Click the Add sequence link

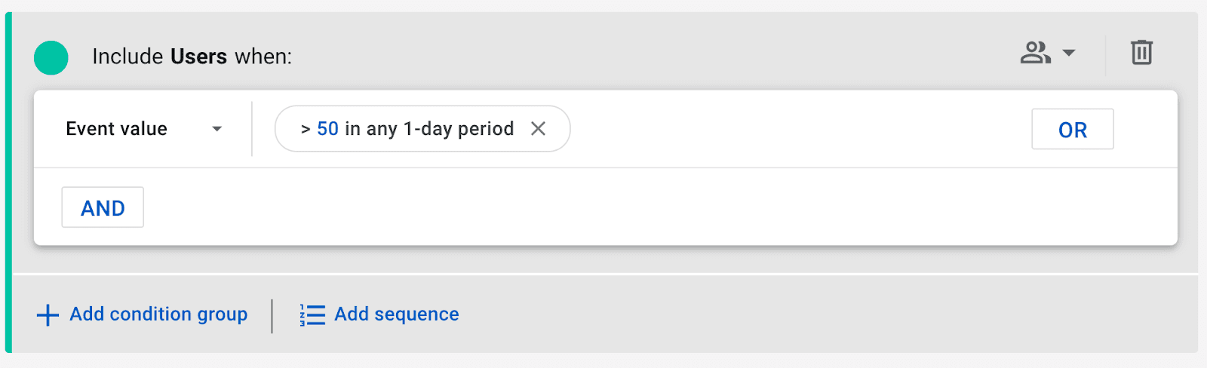pos(396,314)
